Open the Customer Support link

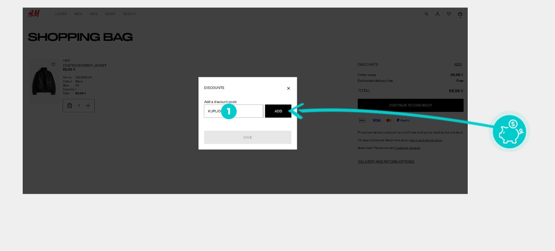click(407, 148)
